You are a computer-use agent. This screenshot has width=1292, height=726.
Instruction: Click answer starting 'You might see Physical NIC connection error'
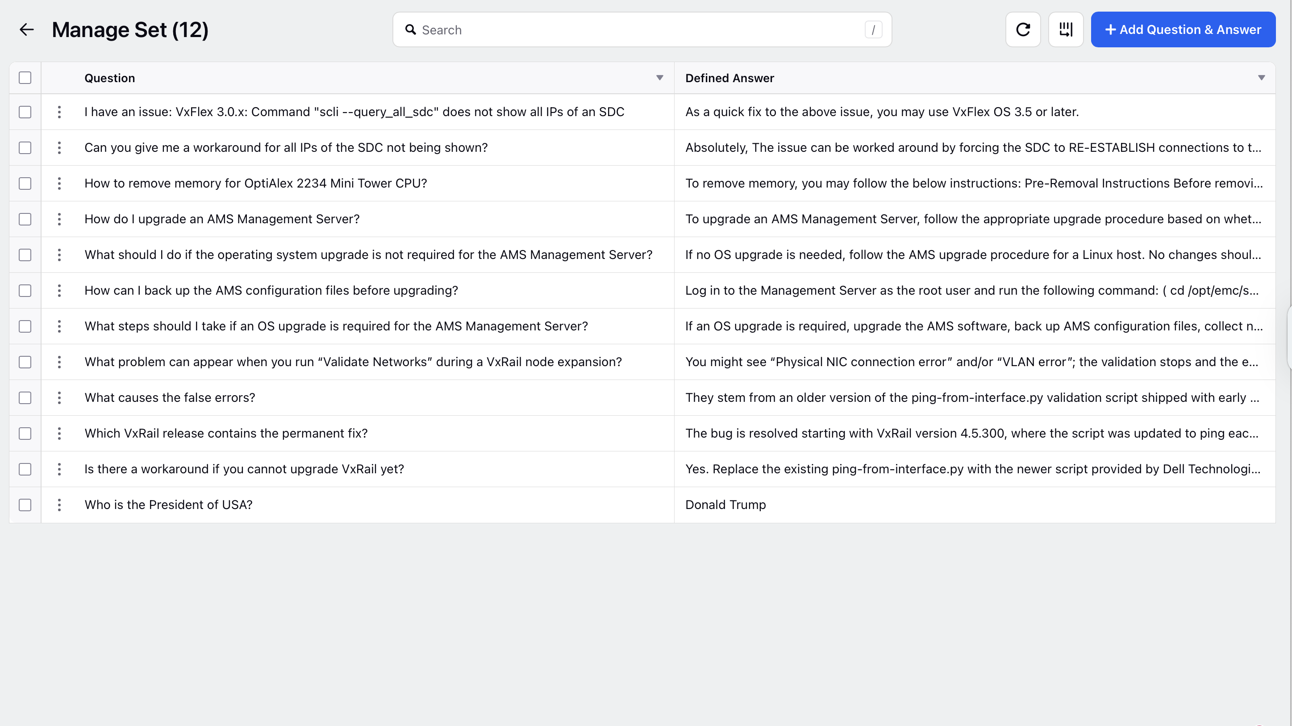coord(972,362)
